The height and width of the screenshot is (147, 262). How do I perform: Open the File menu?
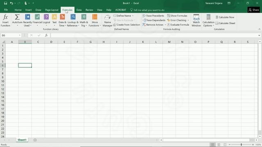[x=6, y=10]
